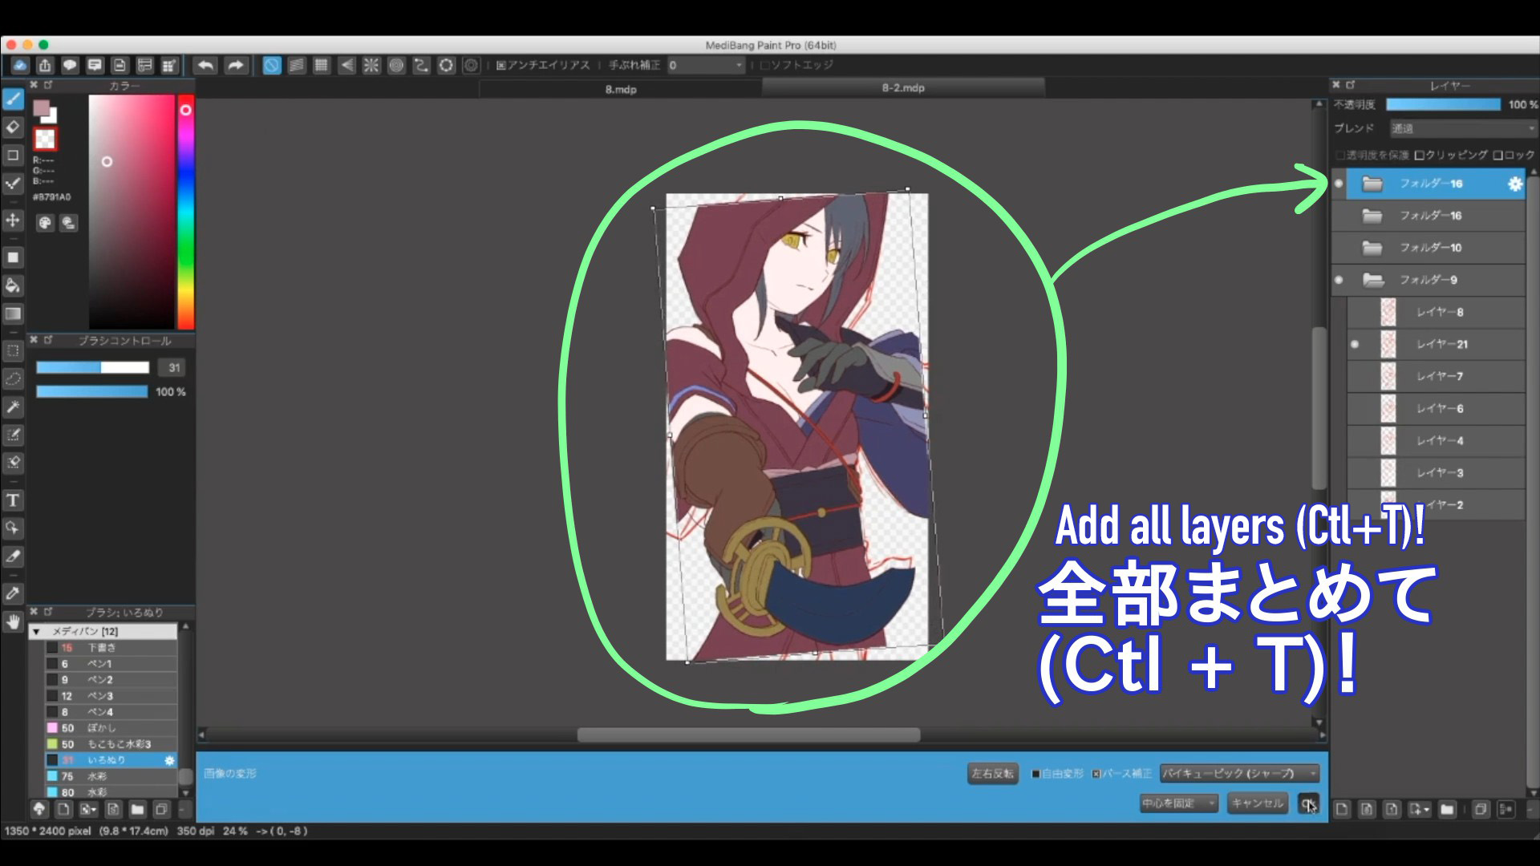Screen dimensions: 1540x866
Task: Open the add-layer dropdown in the Layers panel
Action: 1419,809
